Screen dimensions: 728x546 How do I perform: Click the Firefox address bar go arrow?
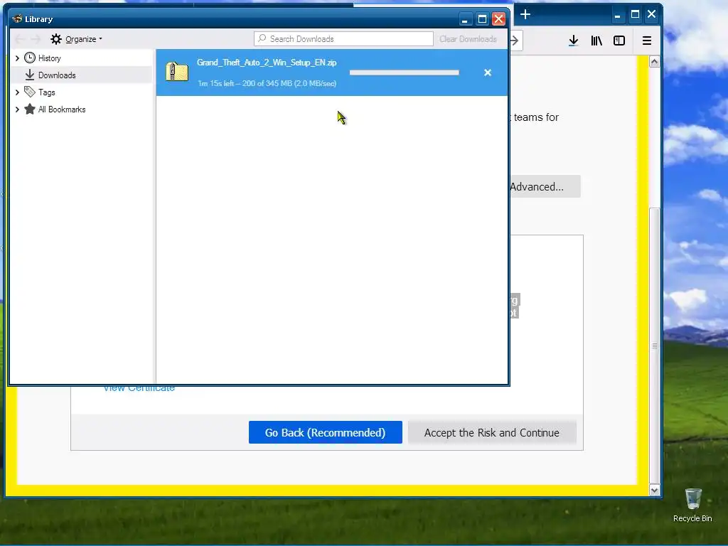pyautogui.click(x=515, y=41)
